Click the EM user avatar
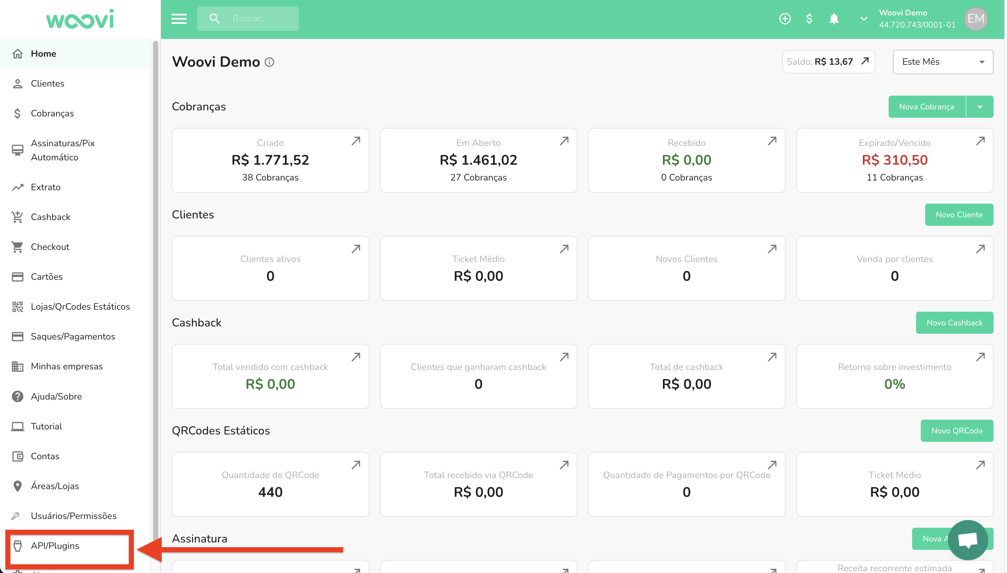 click(x=975, y=18)
